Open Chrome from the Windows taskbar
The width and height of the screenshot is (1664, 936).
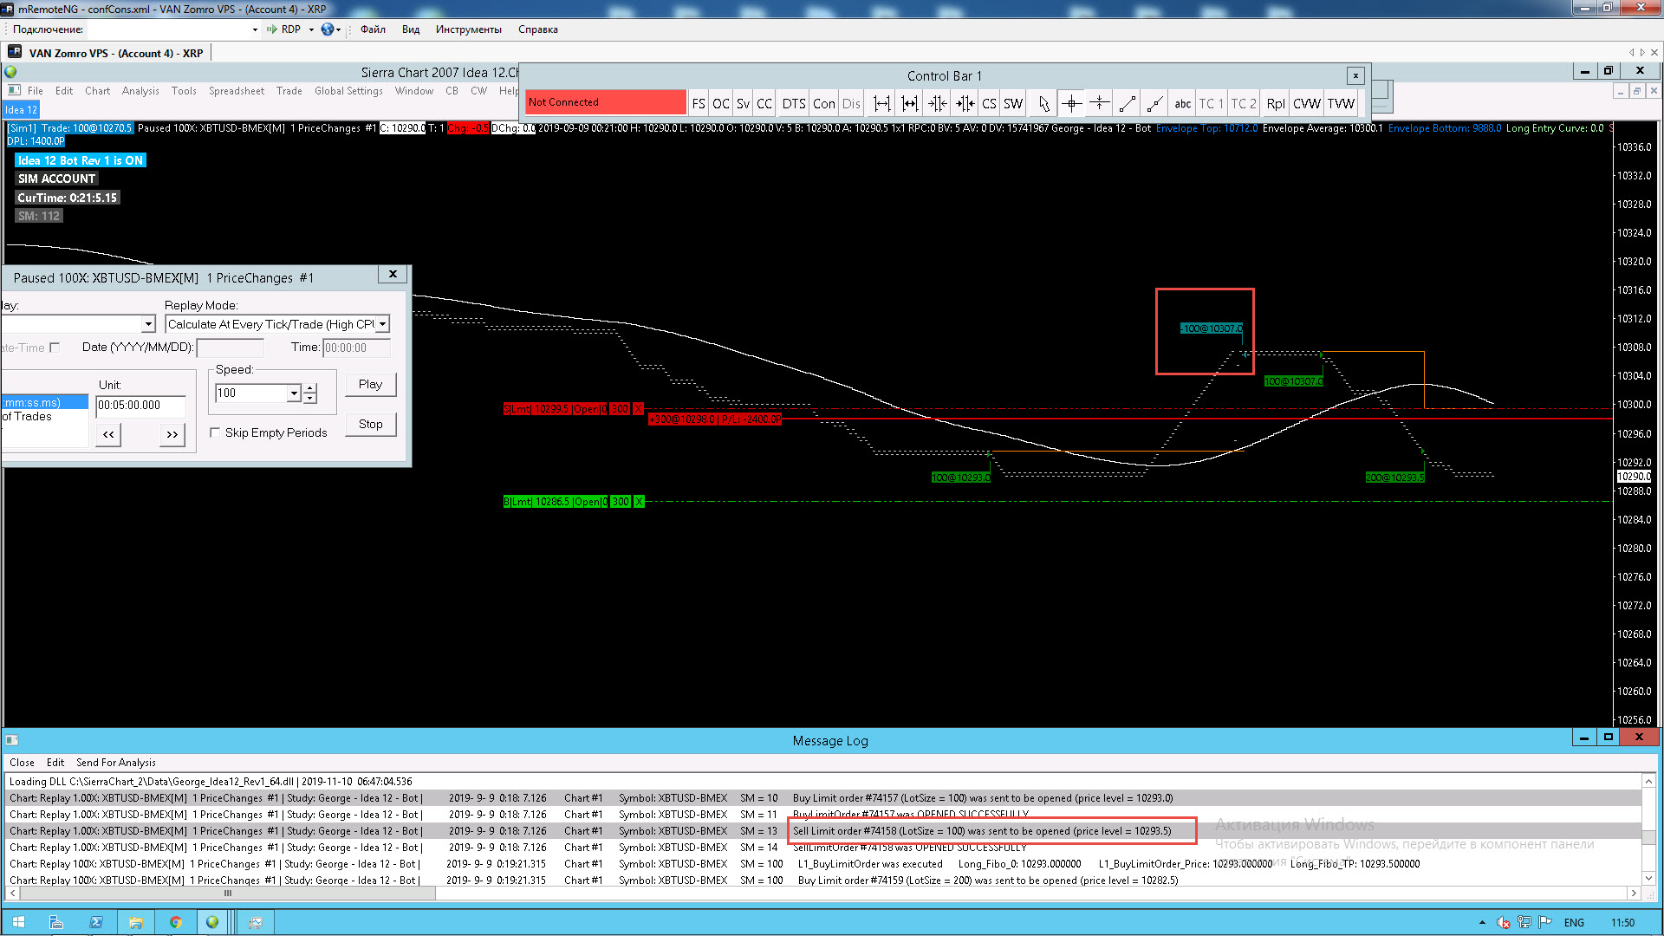pyautogui.click(x=176, y=922)
